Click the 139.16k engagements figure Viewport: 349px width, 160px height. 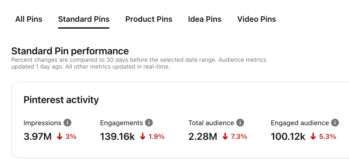tap(117, 137)
